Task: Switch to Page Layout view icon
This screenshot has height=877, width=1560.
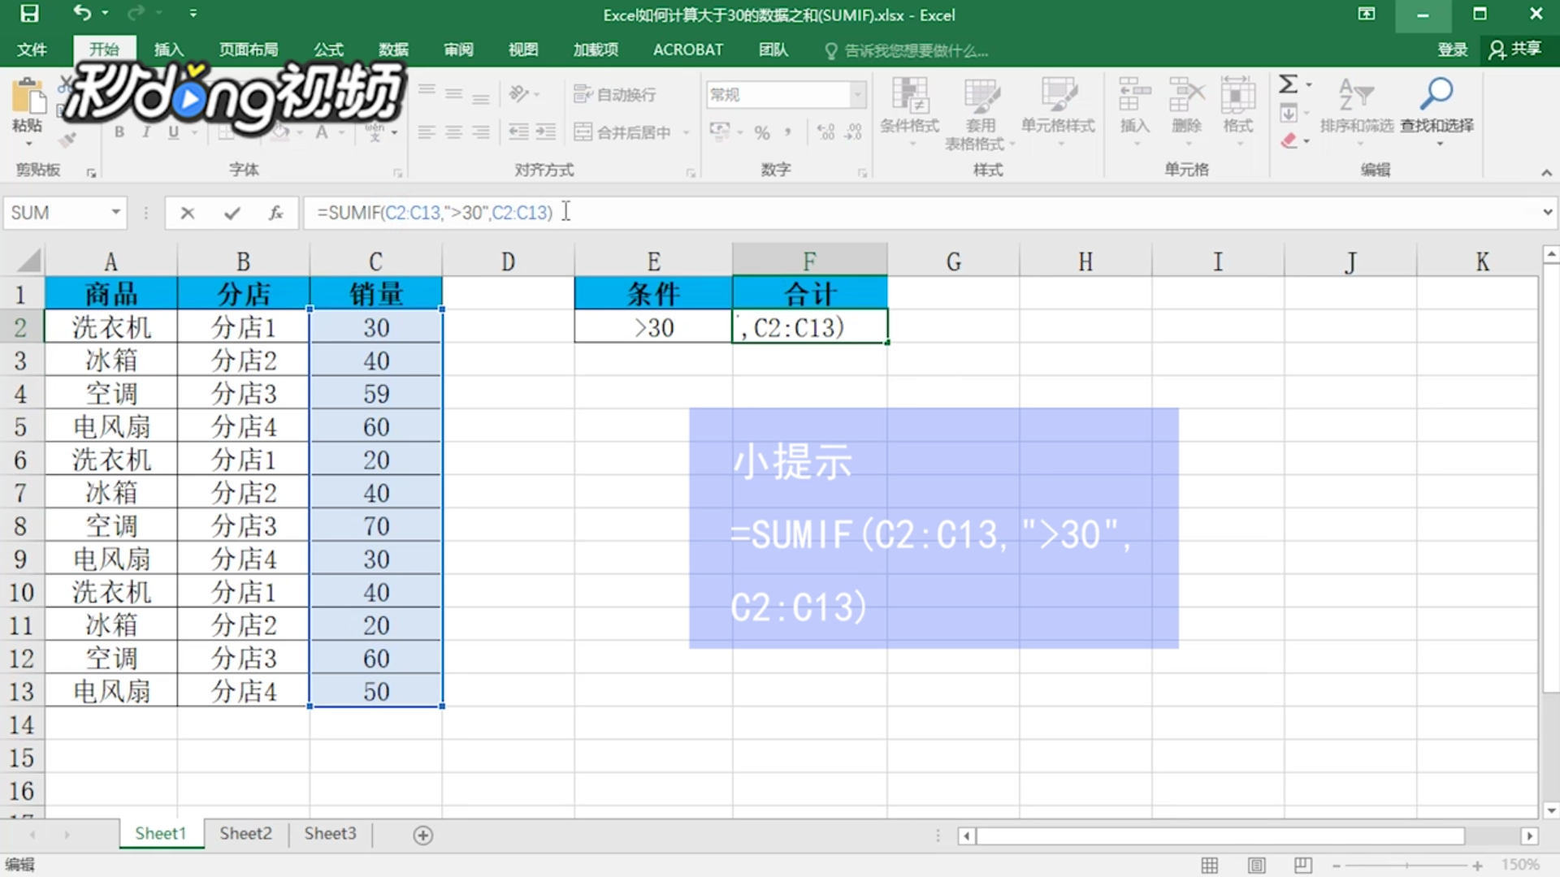Action: [1257, 865]
